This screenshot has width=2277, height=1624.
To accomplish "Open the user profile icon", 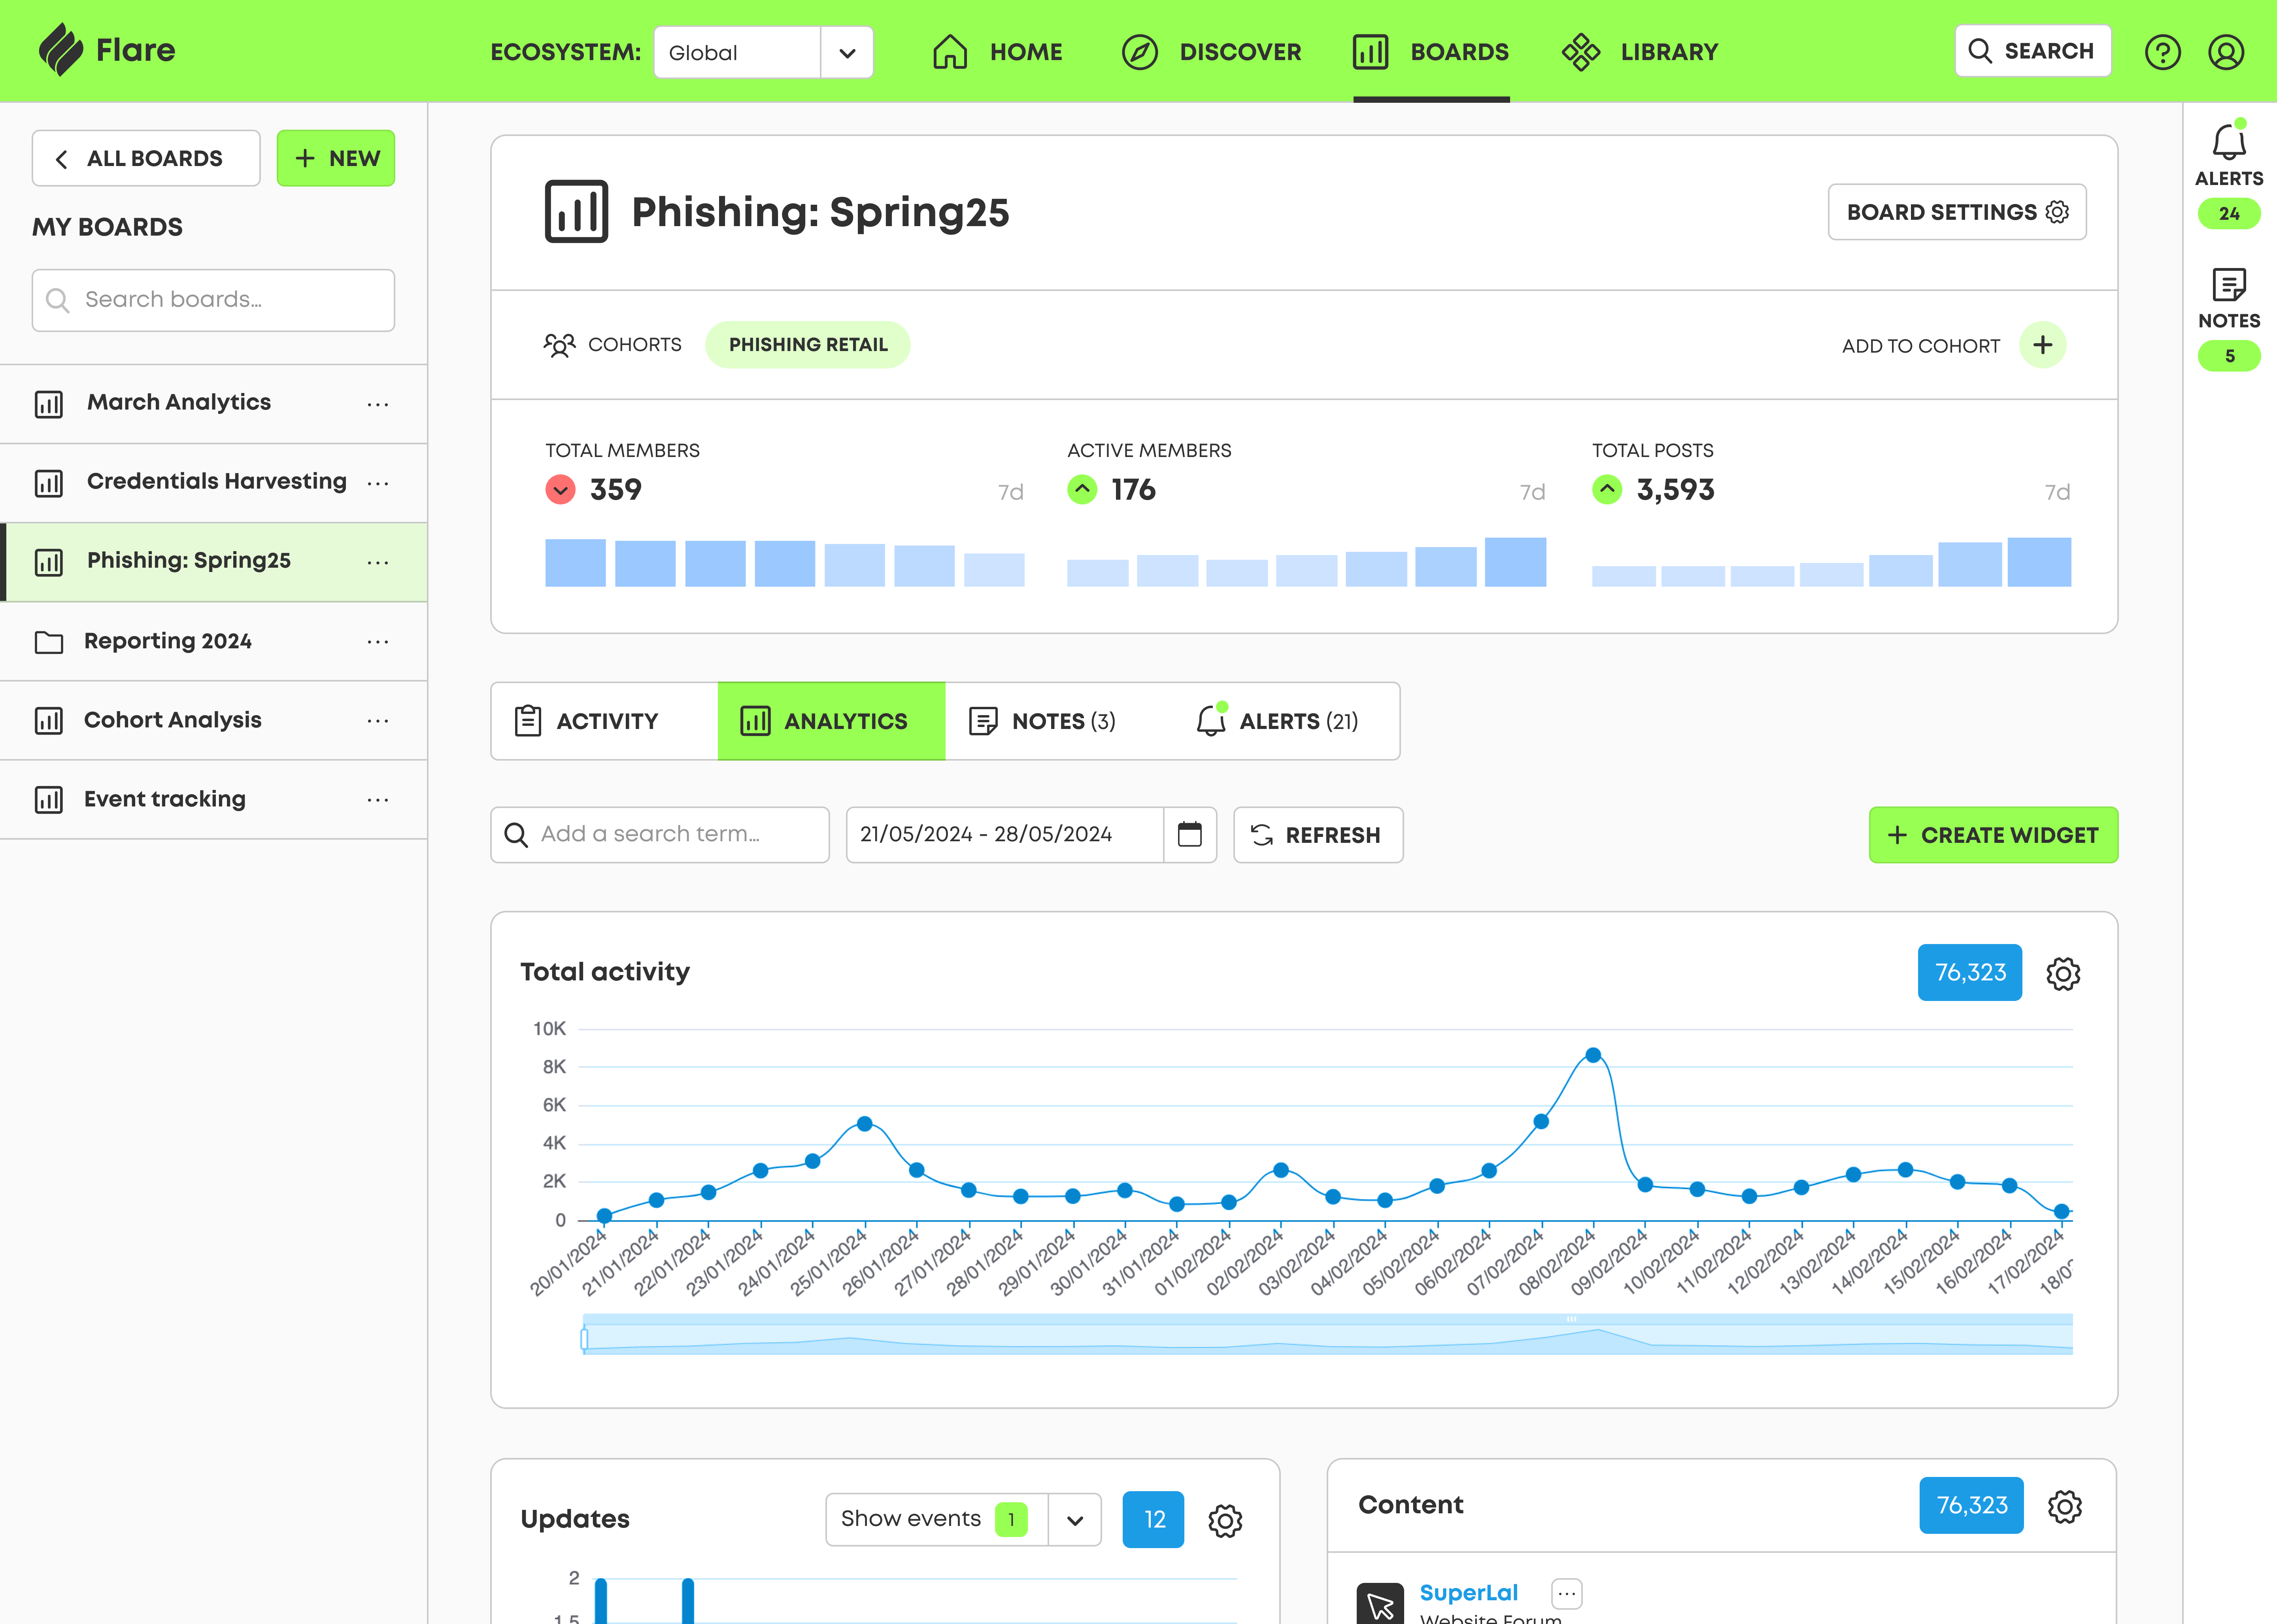I will 2226,52.
